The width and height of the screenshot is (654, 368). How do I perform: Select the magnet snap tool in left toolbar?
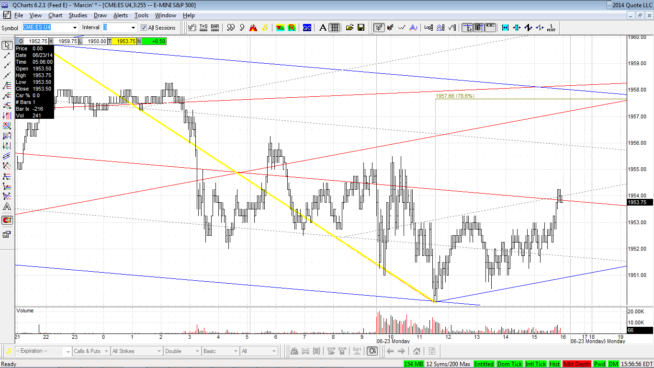[7, 220]
